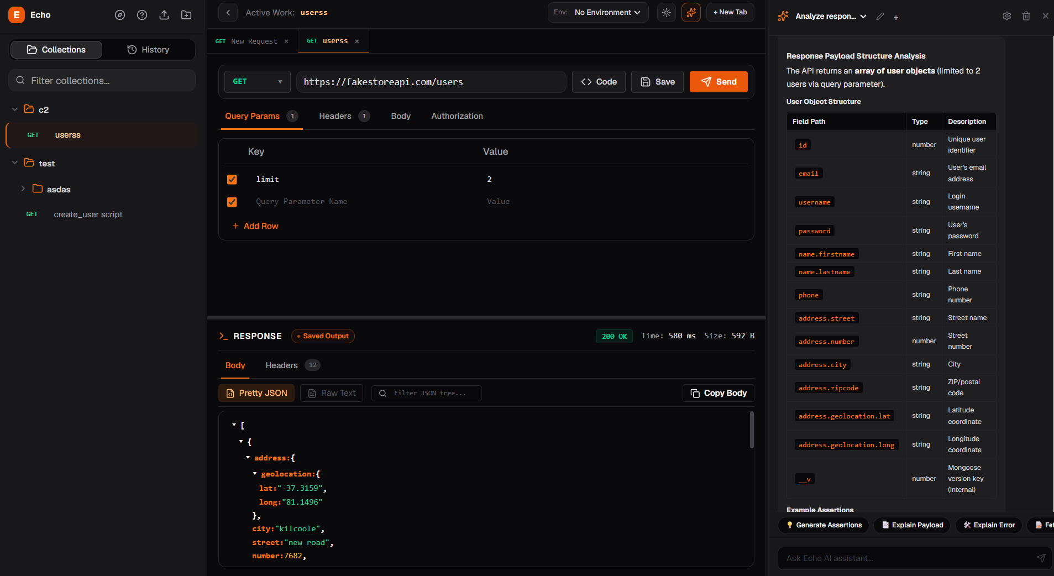Click Generate Assertions suggestion
The height and width of the screenshot is (576, 1054).
[x=824, y=525]
